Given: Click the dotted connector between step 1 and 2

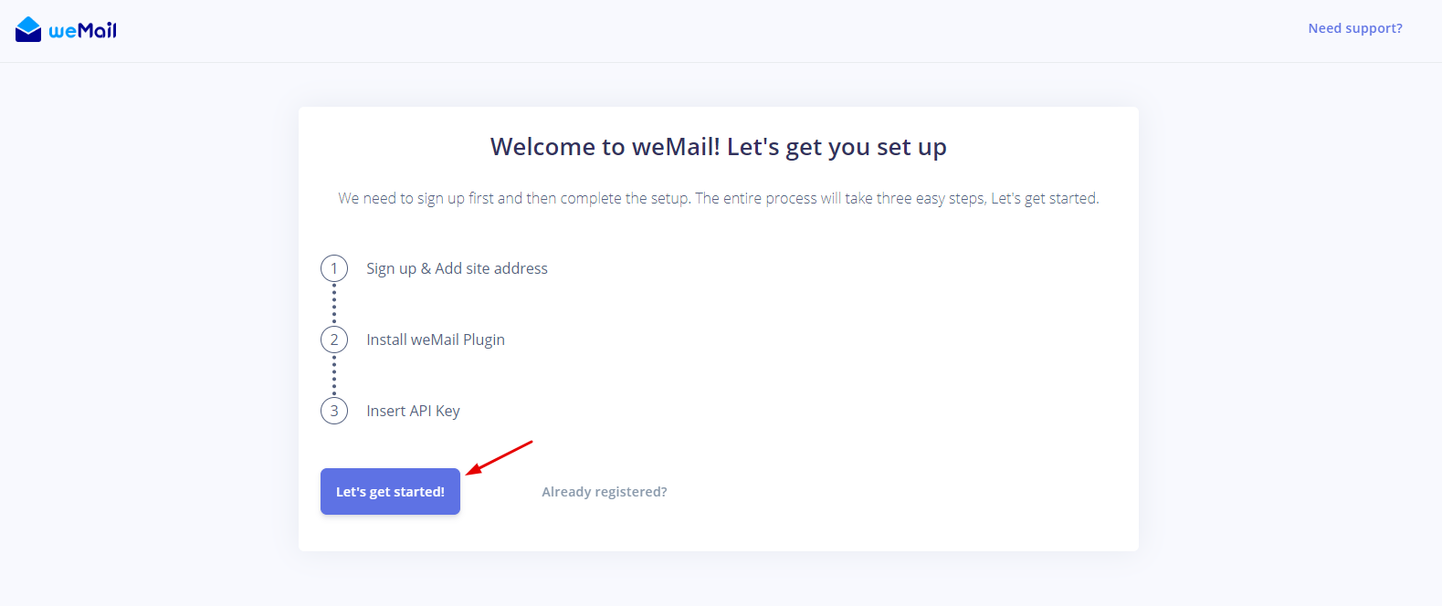Looking at the screenshot, I should click(x=334, y=303).
